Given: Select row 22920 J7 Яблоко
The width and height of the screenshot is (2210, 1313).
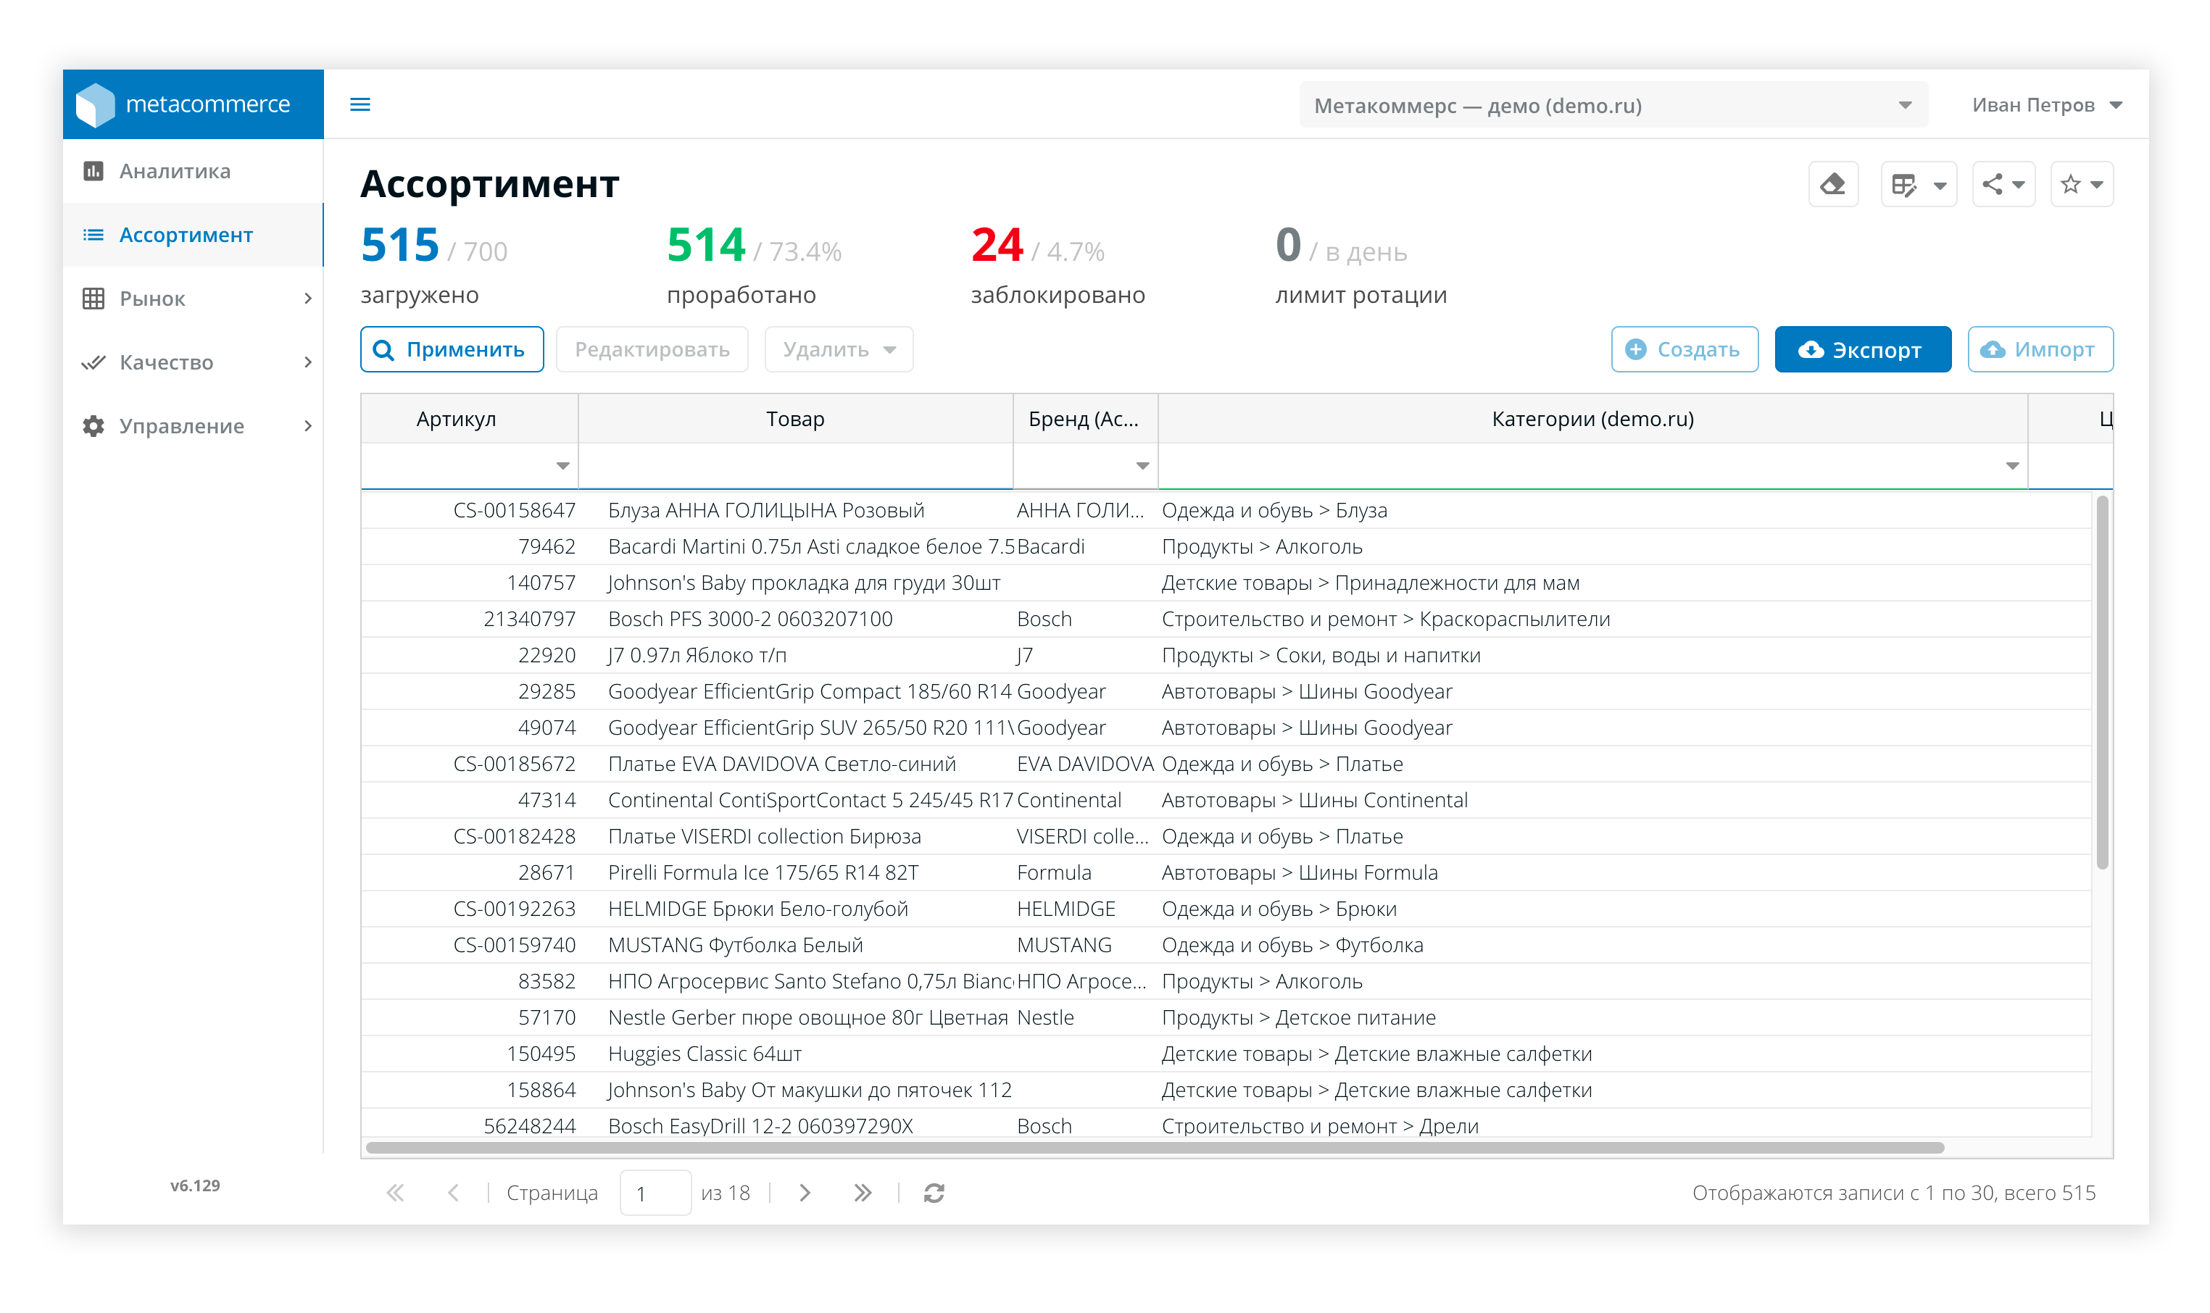Looking at the screenshot, I should 1226,656.
